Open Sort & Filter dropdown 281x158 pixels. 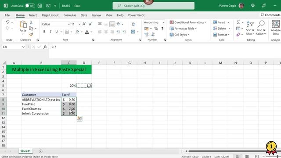[x=250, y=28]
